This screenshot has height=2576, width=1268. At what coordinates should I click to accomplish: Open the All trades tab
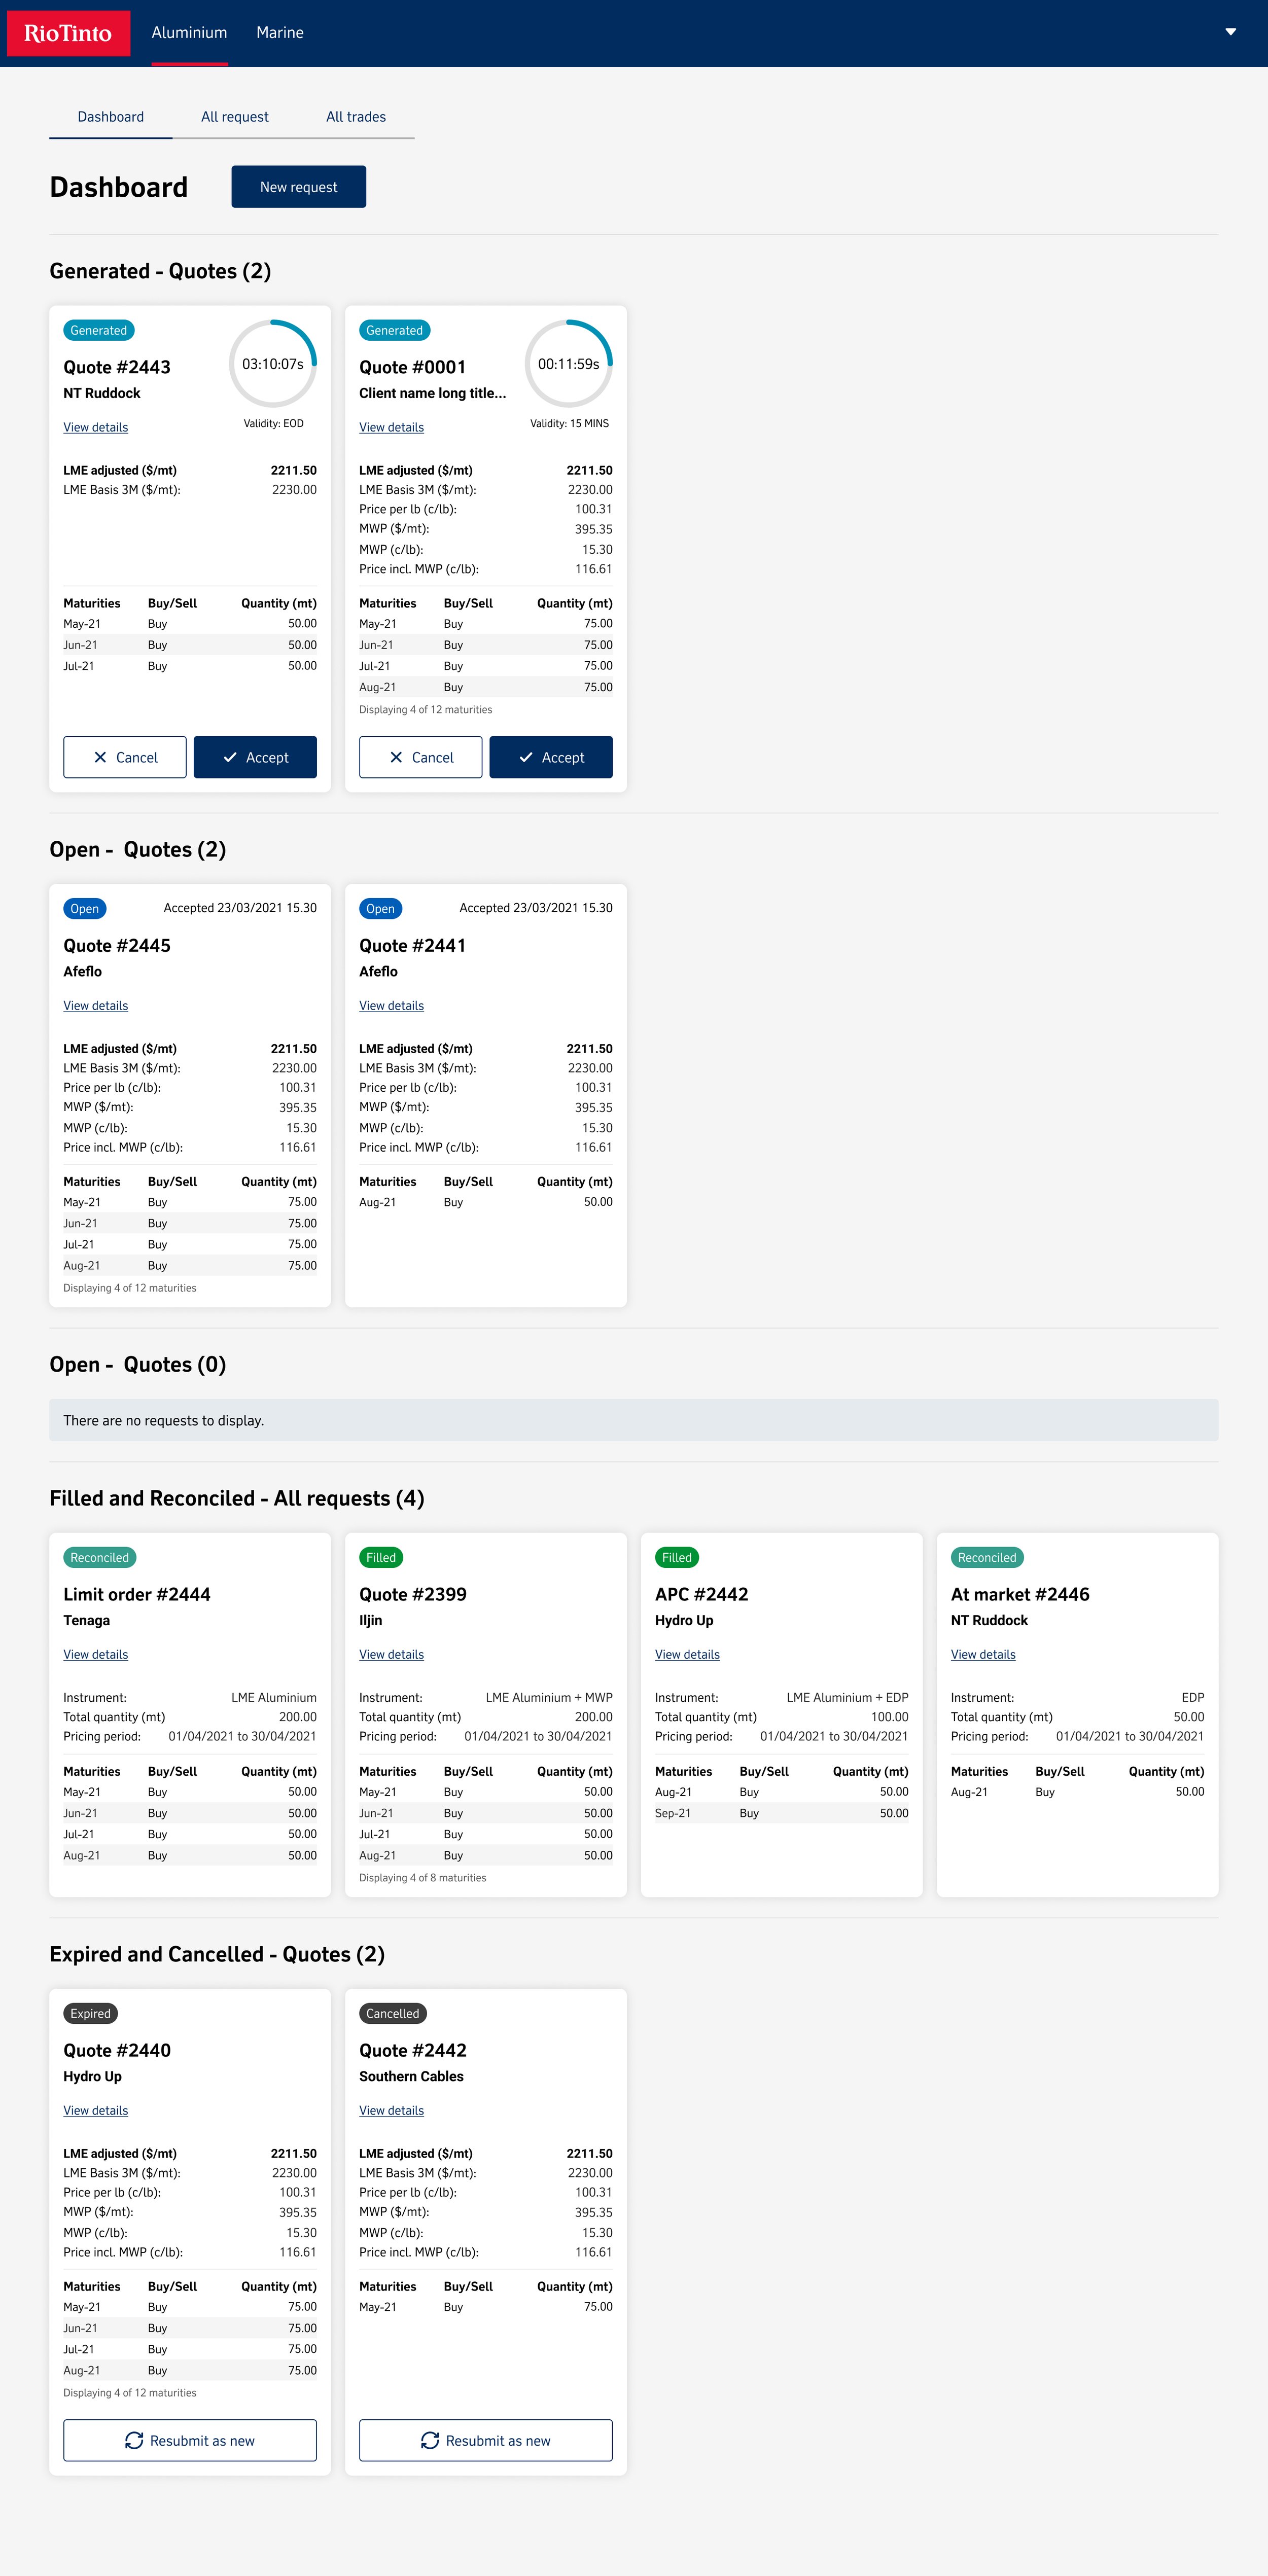[356, 117]
